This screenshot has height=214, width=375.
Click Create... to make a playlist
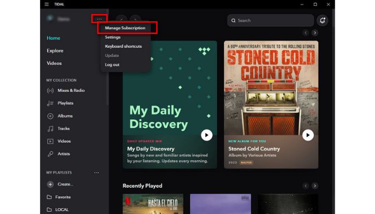point(65,184)
